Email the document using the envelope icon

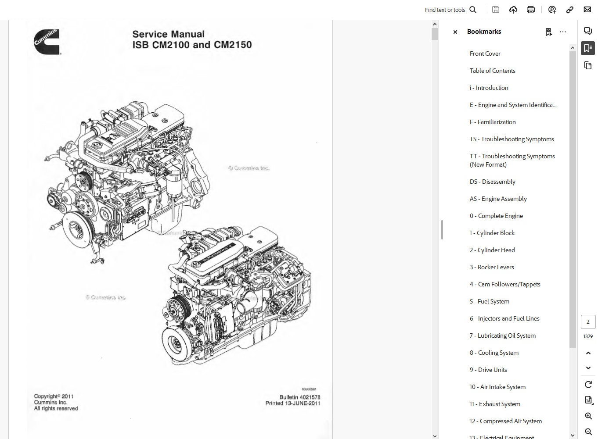point(587,9)
